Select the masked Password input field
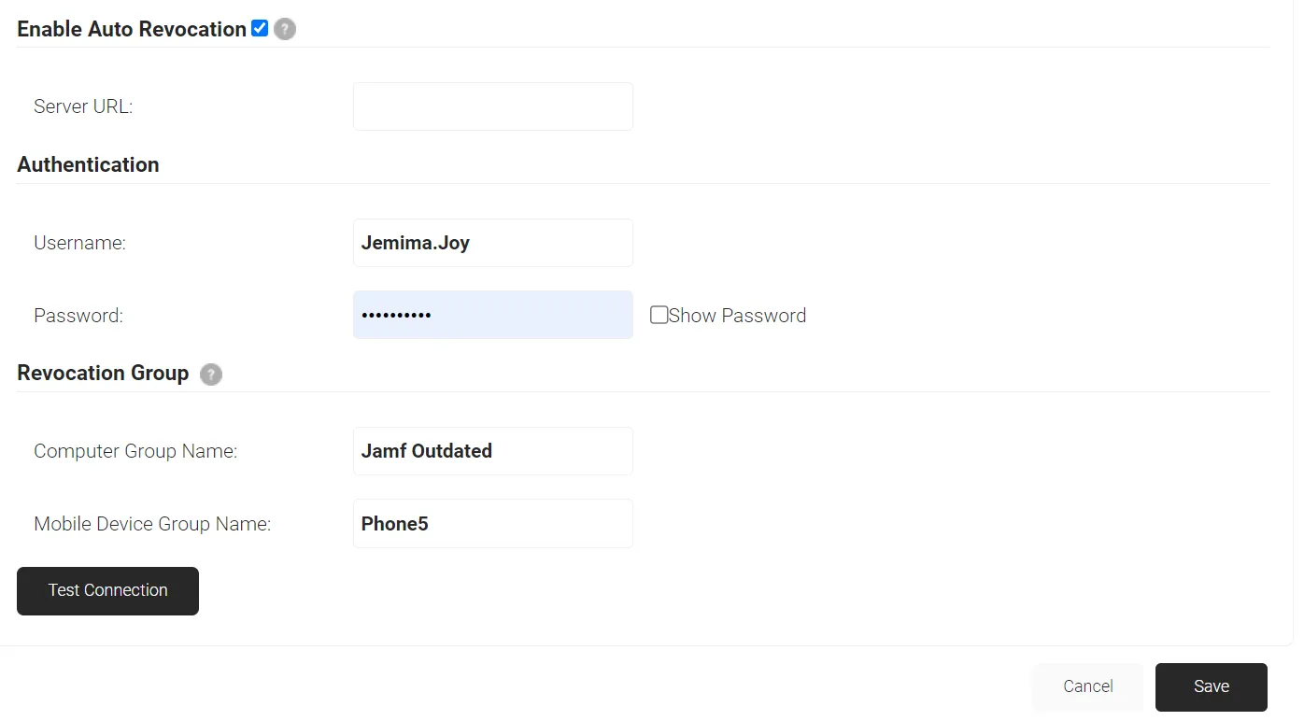 pos(493,315)
